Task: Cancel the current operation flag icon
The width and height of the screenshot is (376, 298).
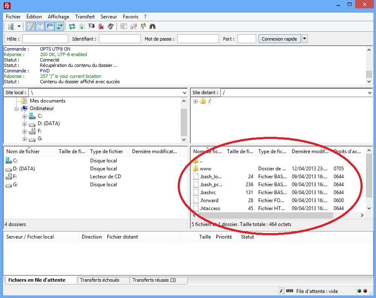Action: point(91,26)
